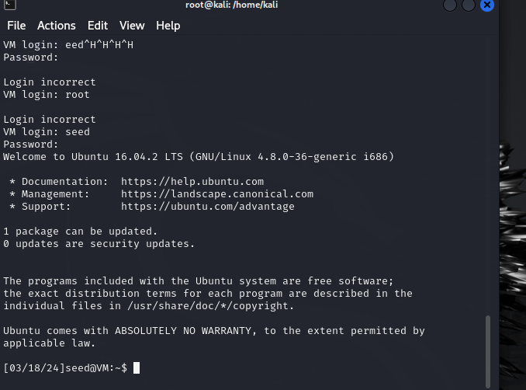Open the landscape.canonical.com management link

[217, 194]
